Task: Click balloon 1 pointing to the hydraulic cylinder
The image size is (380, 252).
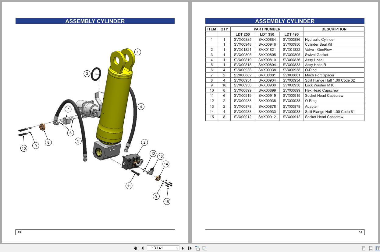Action: click(138, 52)
